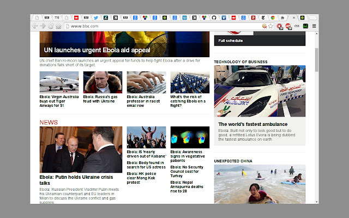Click the Lotus ambulance car photo

(x=260, y=91)
